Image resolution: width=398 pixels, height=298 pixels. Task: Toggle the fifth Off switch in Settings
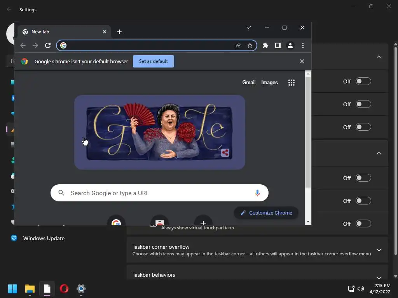point(363,201)
